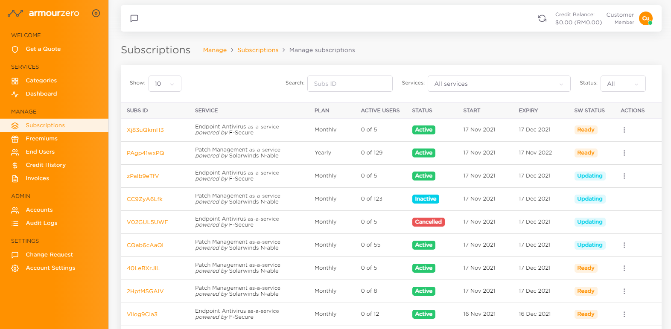This screenshot has height=329, width=671.
Task: Click the EXPIRY column header
Action: (528, 111)
